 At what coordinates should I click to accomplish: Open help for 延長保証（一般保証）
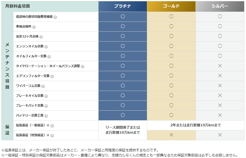(x=52, y=126)
